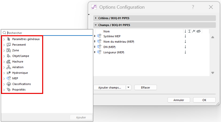Click the MEP icon beside DN (MEP)

tap(99, 47)
